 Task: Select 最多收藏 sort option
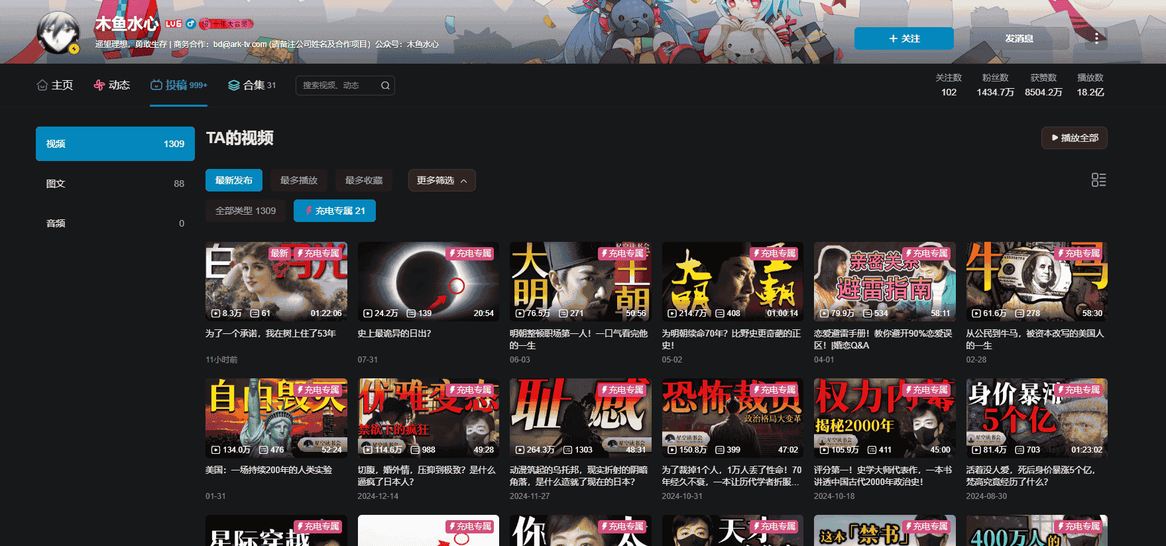364,180
